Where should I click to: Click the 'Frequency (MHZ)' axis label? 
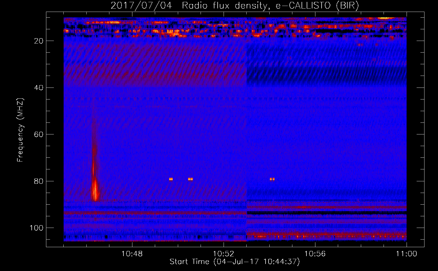pyautogui.click(x=20, y=130)
